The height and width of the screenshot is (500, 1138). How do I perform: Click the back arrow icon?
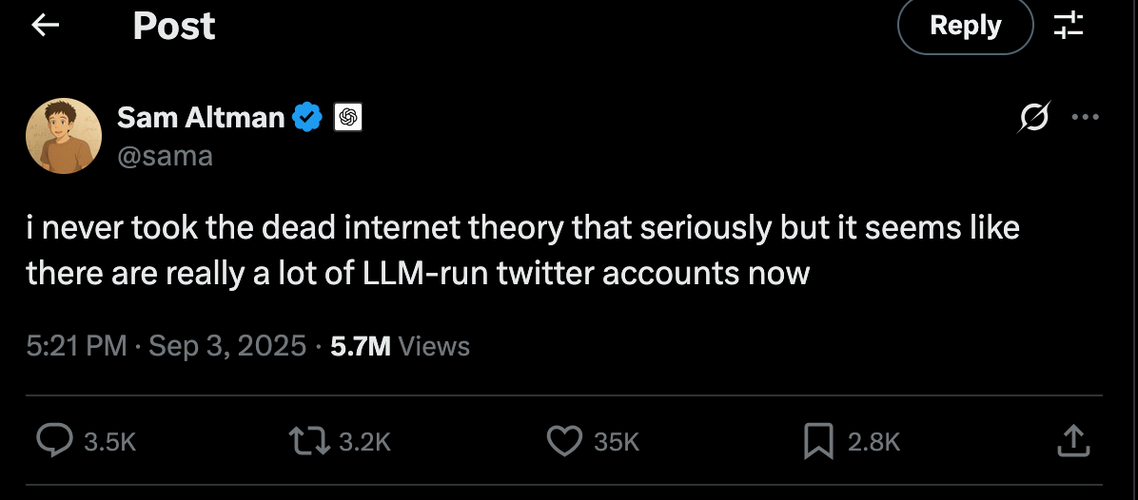[x=46, y=26]
